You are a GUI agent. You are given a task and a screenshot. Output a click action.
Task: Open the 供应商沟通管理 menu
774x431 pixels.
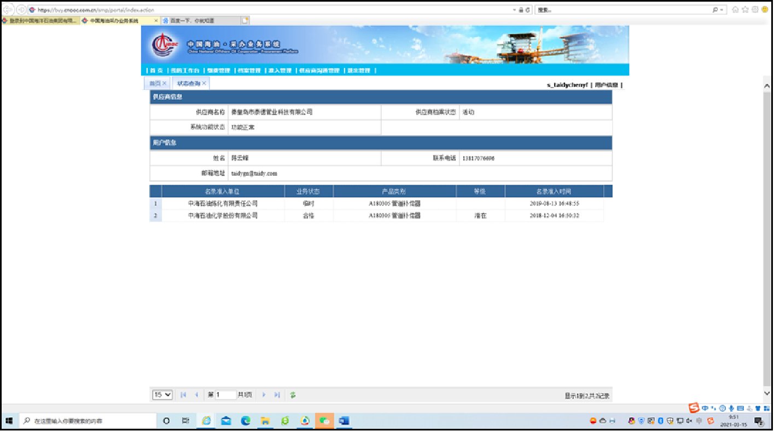click(x=319, y=71)
